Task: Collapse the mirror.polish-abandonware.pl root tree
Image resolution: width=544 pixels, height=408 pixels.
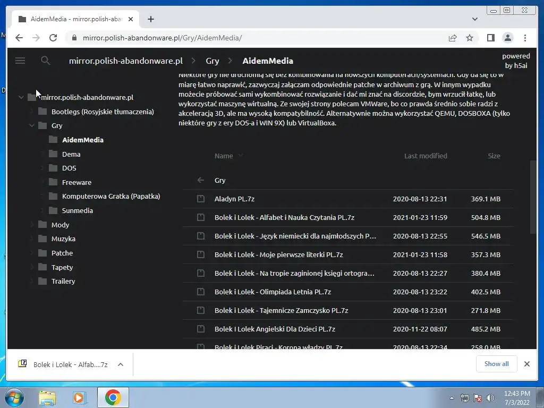Action: coord(21,97)
